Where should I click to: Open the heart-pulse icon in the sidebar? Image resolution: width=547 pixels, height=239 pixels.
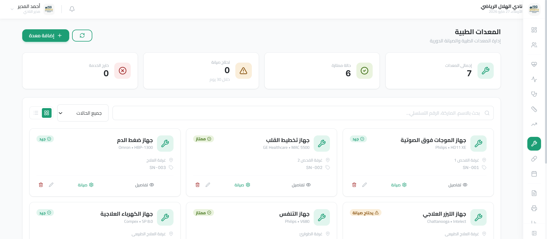(x=534, y=64)
